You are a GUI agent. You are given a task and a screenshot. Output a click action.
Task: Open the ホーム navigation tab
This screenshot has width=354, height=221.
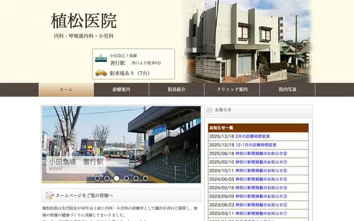(66, 90)
